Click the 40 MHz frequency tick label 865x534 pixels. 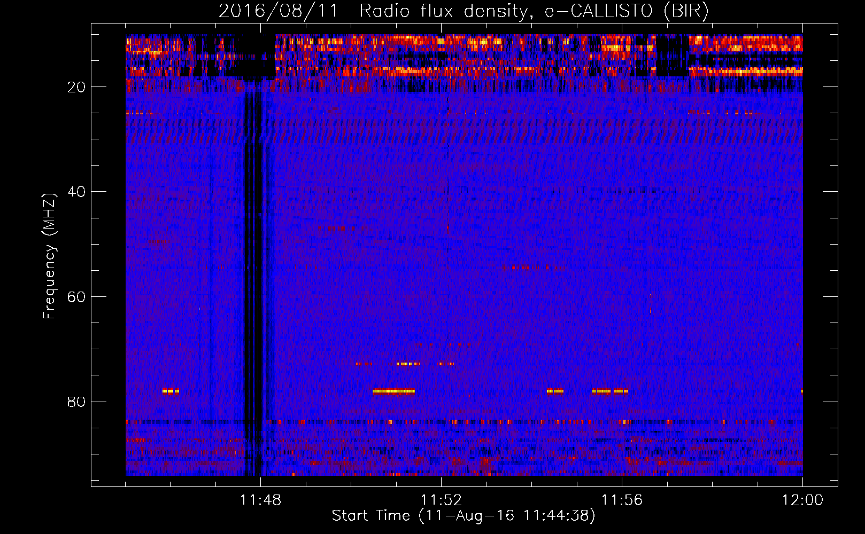(76, 192)
